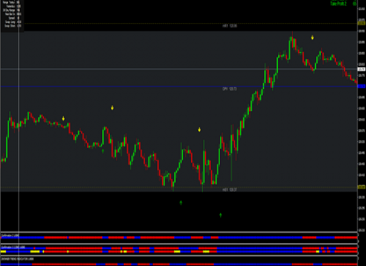
Task: Click the yellow sell arrow right of the highest peak
Action: pyautogui.click(x=312, y=37)
